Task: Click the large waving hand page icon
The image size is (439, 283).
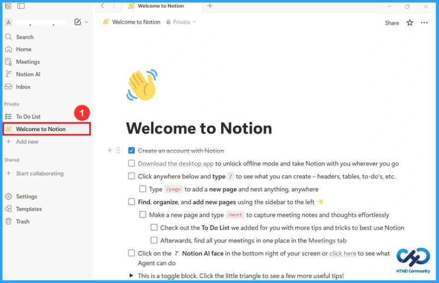Action: [x=142, y=85]
